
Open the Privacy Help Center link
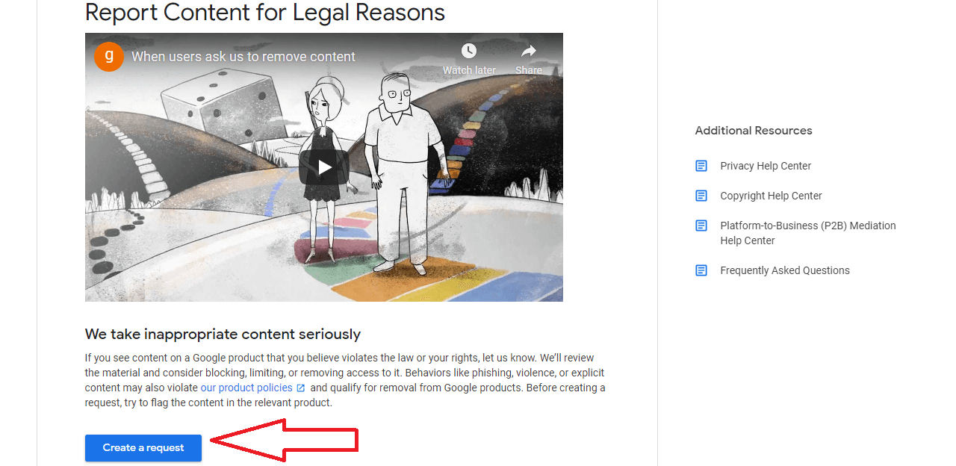[x=766, y=166]
